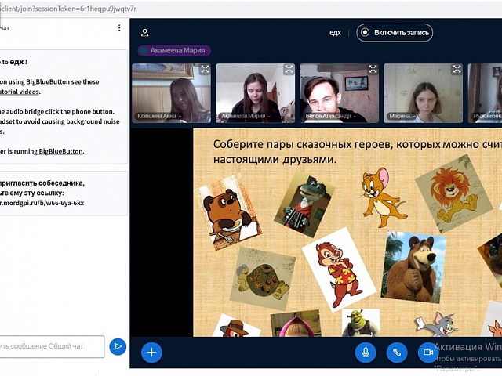Click the browser address bar URL
This screenshot has width=502, height=376.
coord(68,9)
